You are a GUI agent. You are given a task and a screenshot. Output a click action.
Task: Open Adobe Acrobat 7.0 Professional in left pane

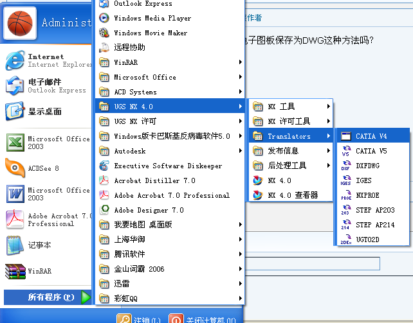pos(48,220)
